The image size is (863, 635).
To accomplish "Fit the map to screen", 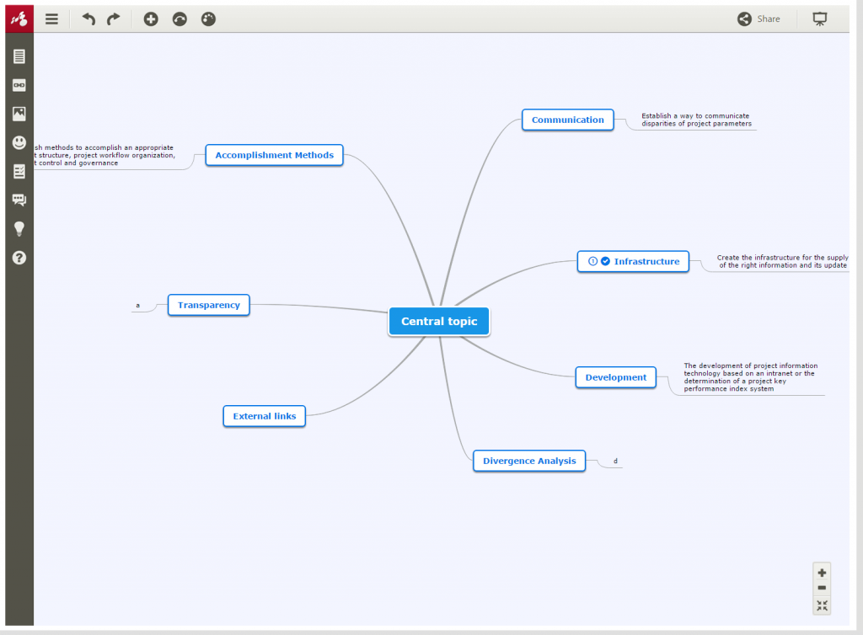I will (822, 606).
